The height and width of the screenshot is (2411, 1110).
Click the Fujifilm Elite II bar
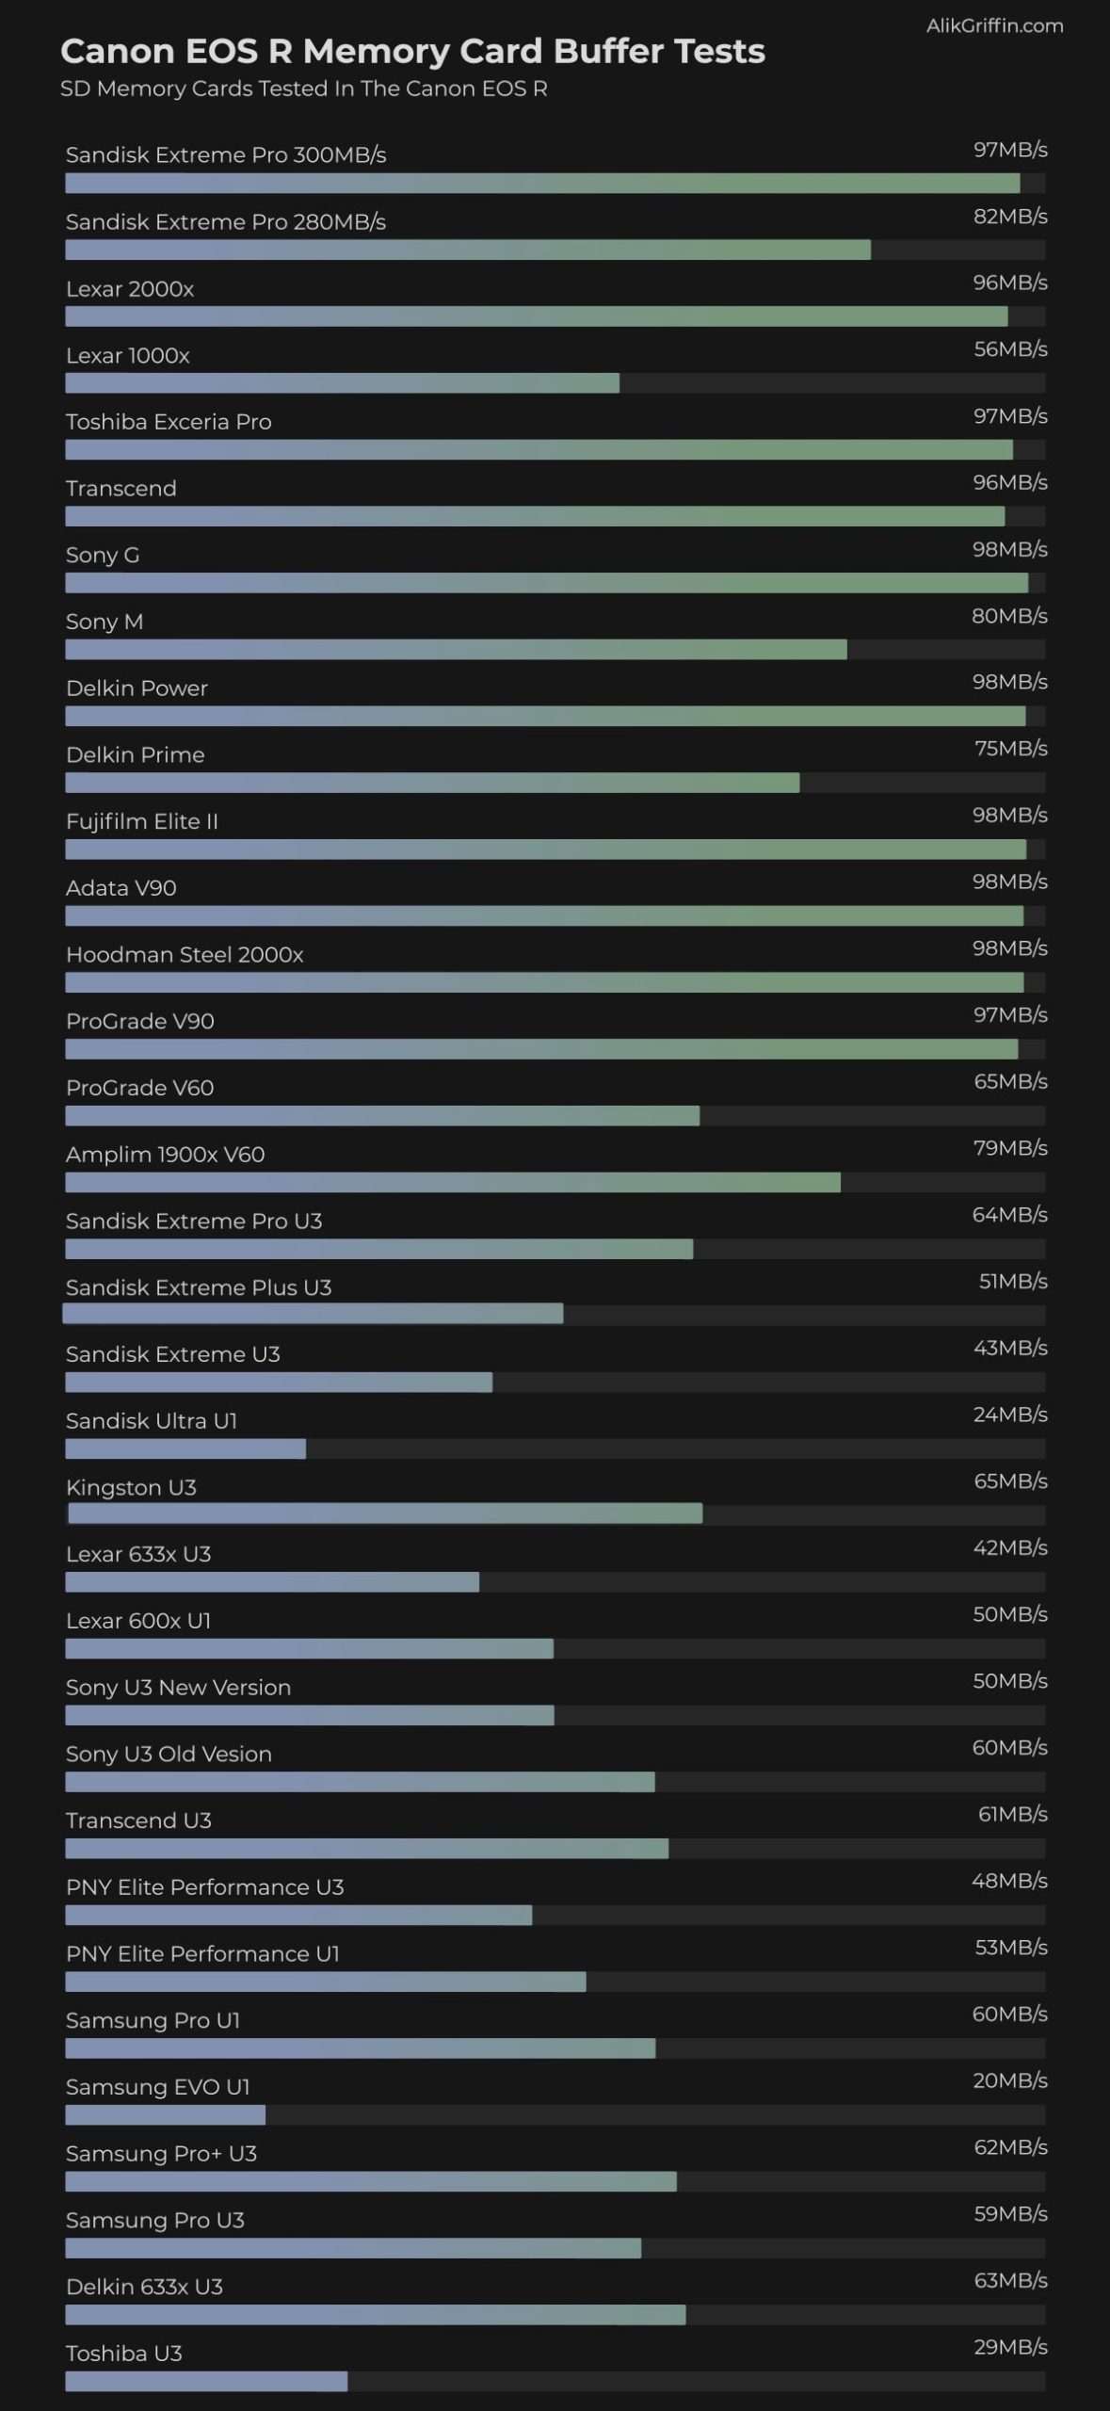tap(545, 850)
